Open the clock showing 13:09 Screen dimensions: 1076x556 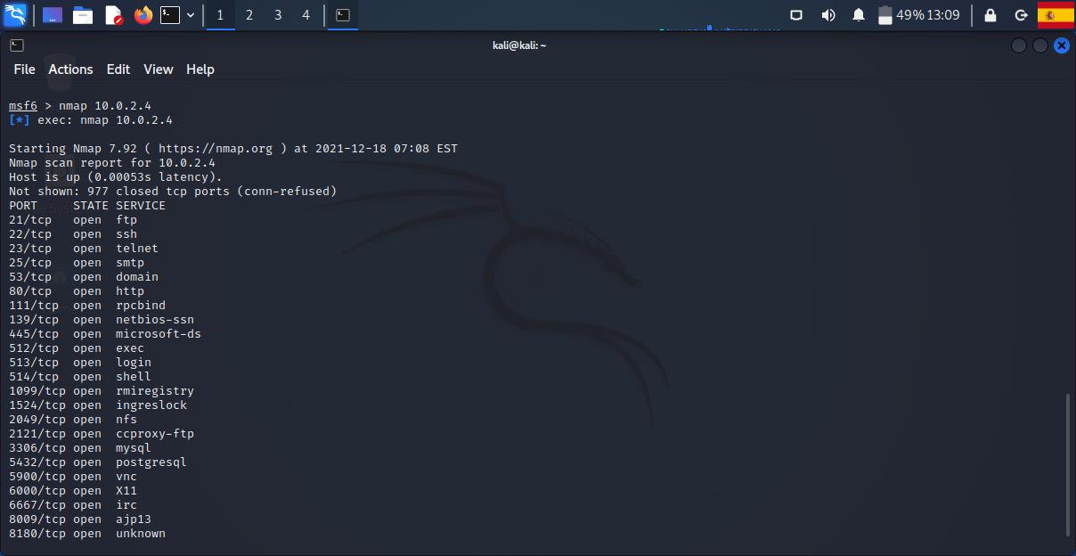click(x=943, y=15)
